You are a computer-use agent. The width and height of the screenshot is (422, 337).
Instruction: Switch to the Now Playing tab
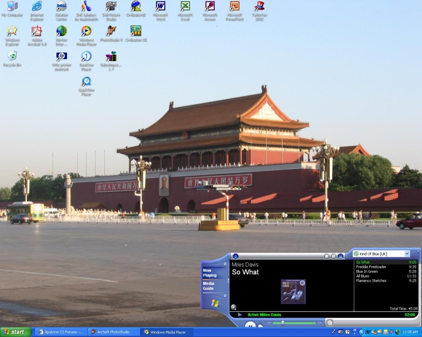coord(210,273)
